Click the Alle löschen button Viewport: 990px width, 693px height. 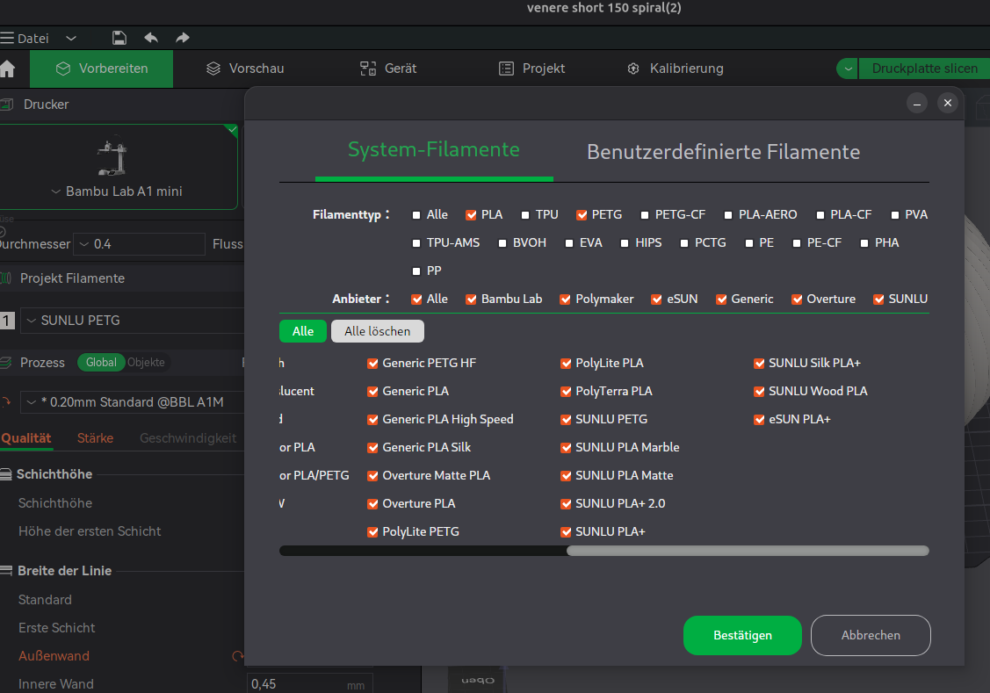coord(378,331)
